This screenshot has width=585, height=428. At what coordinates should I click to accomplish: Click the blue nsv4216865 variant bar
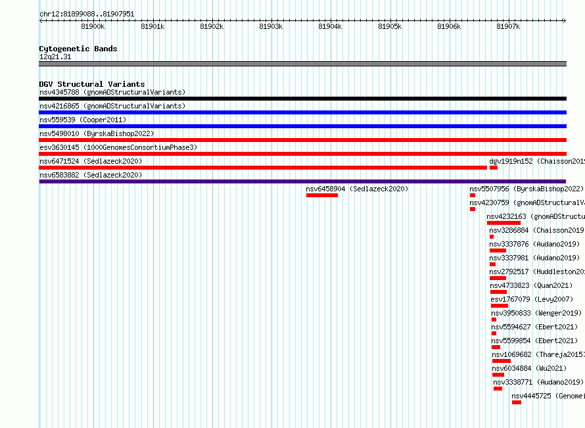coord(302,112)
